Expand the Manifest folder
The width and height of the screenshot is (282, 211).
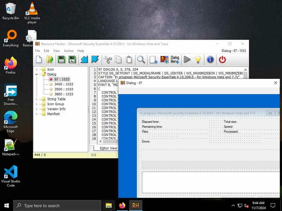37,114
